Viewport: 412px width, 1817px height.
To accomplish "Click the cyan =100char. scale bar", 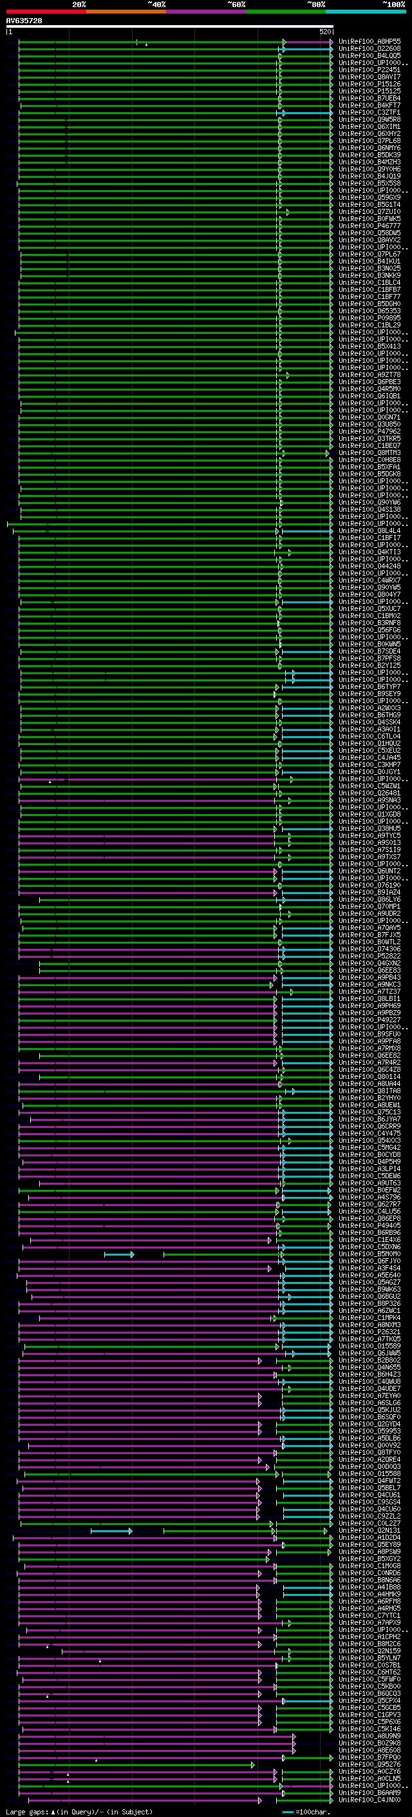I will point(288,1812).
